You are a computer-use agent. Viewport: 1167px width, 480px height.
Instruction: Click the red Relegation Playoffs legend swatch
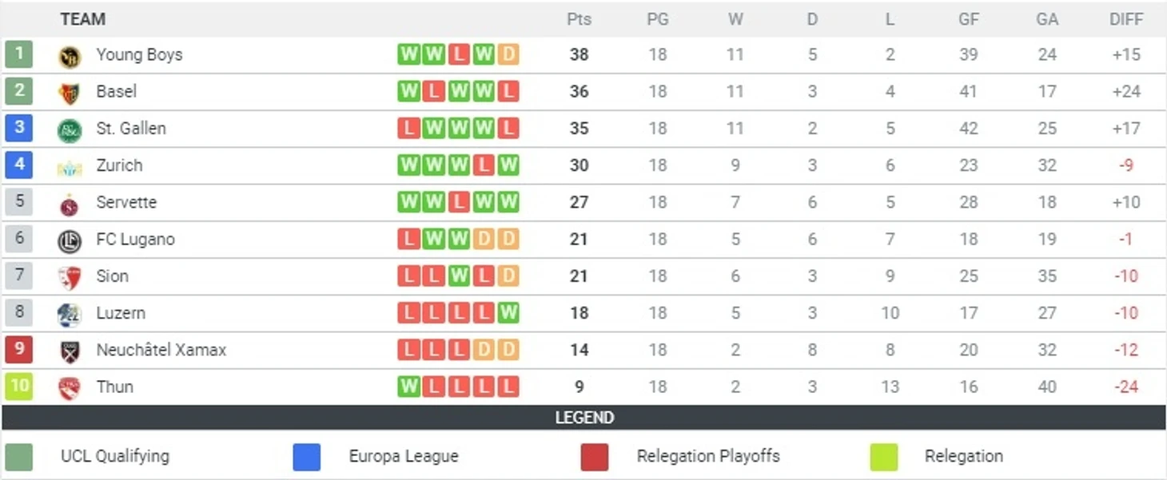coord(595,457)
